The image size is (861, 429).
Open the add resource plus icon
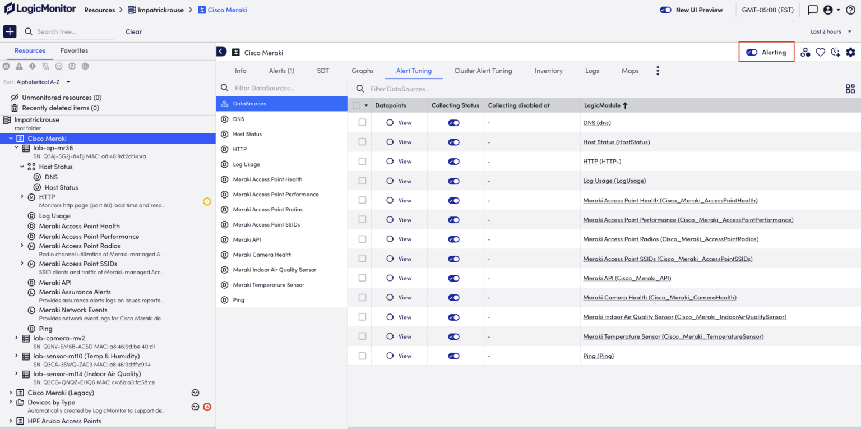pyautogui.click(x=9, y=31)
